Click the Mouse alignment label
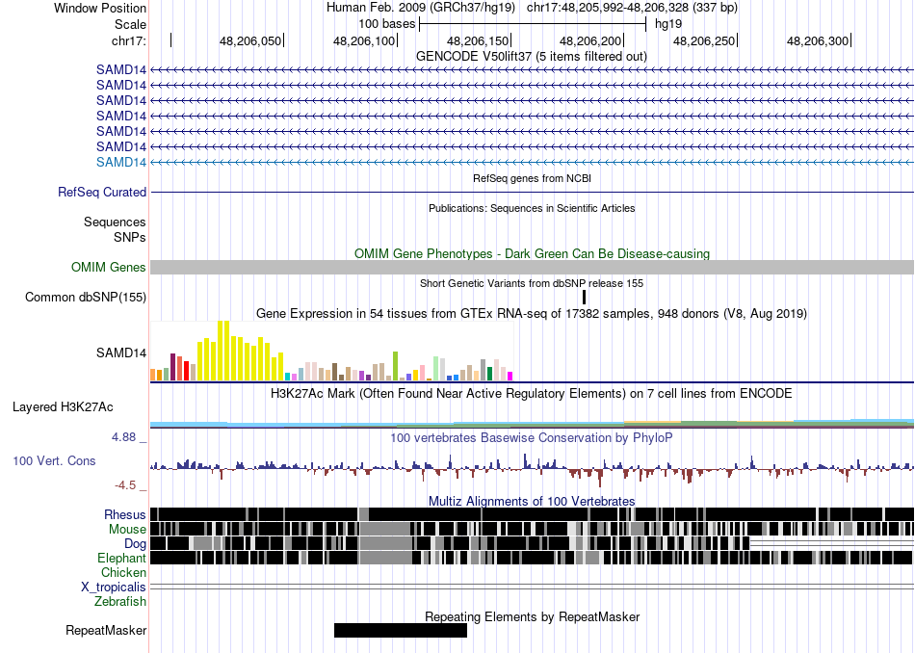Image resolution: width=915 pixels, height=653 pixels. pos(127,530)
